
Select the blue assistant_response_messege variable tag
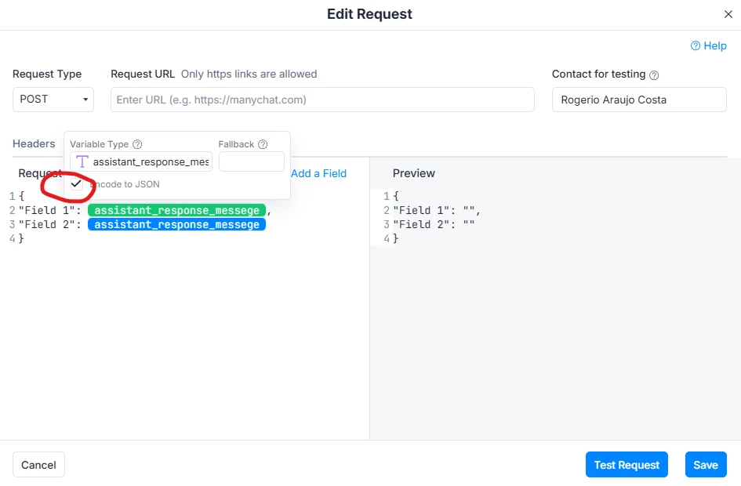(x=176, y=224)
